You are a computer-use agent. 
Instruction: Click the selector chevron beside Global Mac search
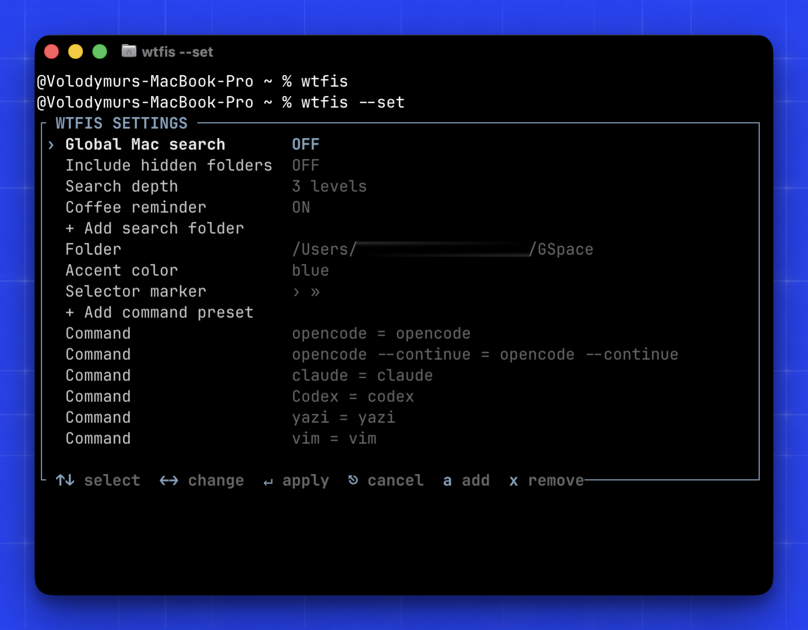pos(51,145)
